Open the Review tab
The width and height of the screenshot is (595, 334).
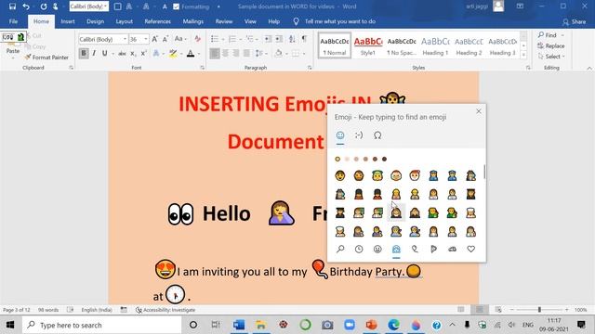tap(224, 21)
